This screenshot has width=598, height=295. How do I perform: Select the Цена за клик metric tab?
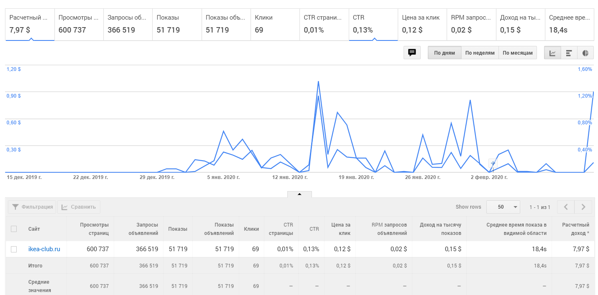coord(422,25)
